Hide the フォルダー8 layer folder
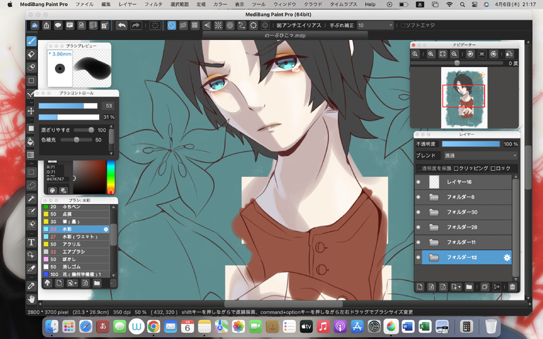Screen dimensions: 543x339 pos(418,197)
